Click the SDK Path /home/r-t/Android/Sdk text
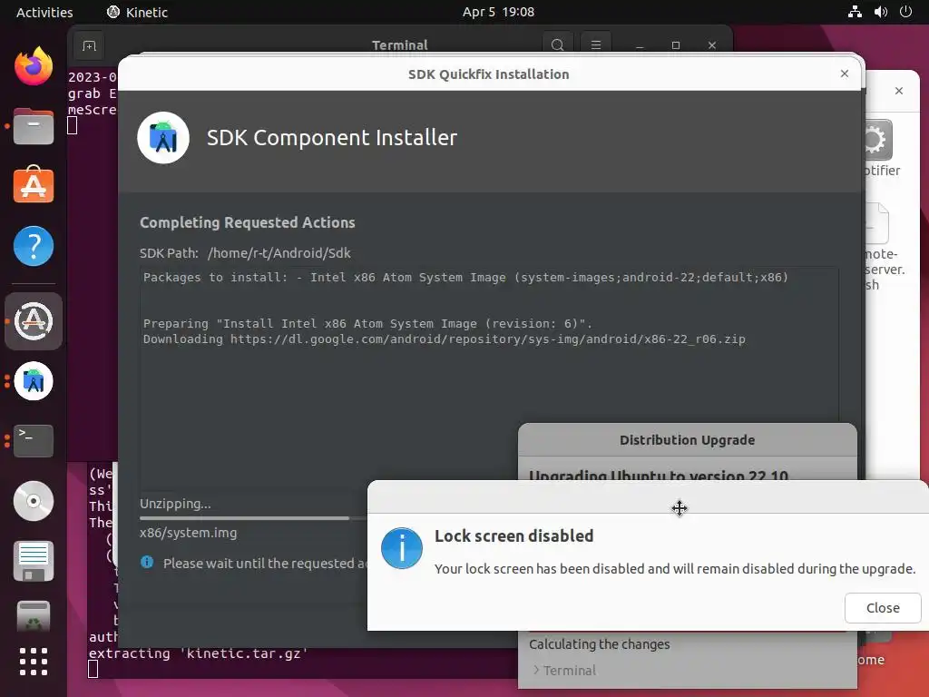The height and width of the screenshot is (697, 929). point(279,253)
